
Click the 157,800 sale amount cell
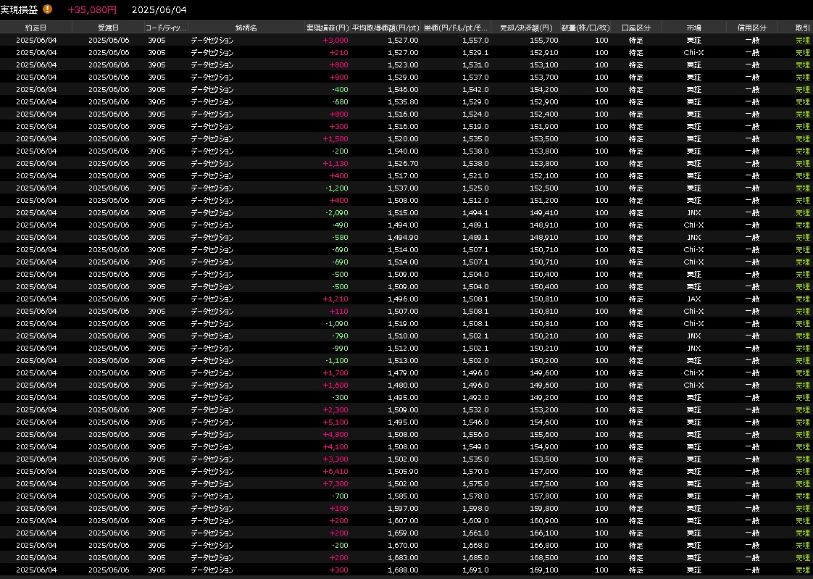click(x=544, y=496)
